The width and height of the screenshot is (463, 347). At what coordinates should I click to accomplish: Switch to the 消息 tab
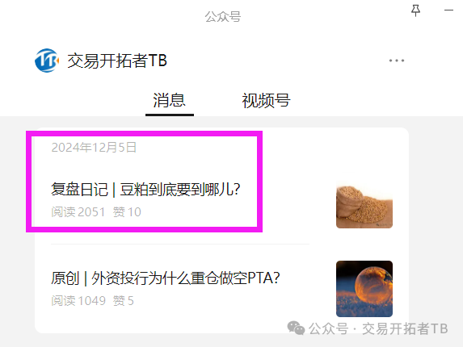pyautogui.click(x=169, y=100)
